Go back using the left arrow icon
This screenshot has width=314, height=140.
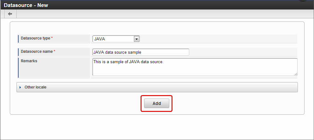pos(10,14)
